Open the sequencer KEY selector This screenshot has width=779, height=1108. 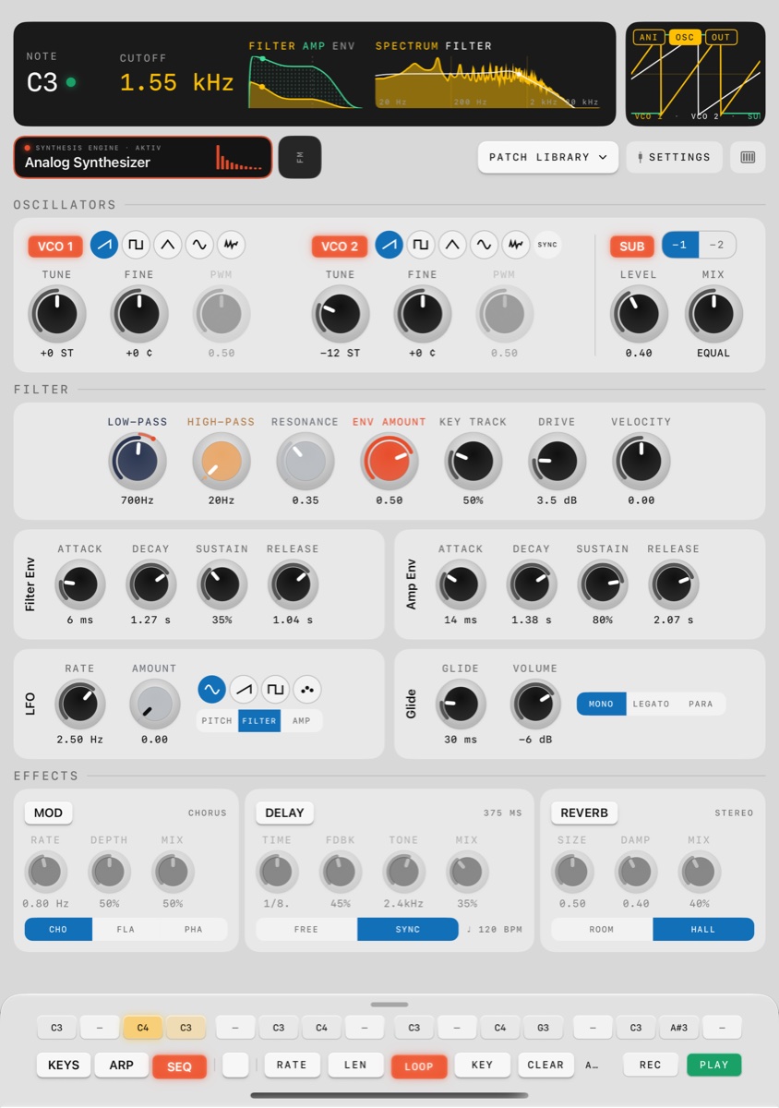[x=482, y=1065]
